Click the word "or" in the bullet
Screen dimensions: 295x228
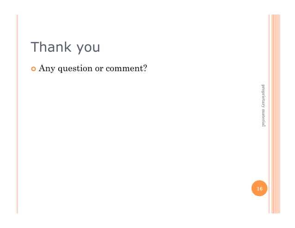pyautogui.click(x=99, y=69)
